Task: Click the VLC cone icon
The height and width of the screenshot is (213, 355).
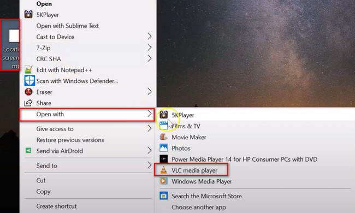Action: (163, 170)
